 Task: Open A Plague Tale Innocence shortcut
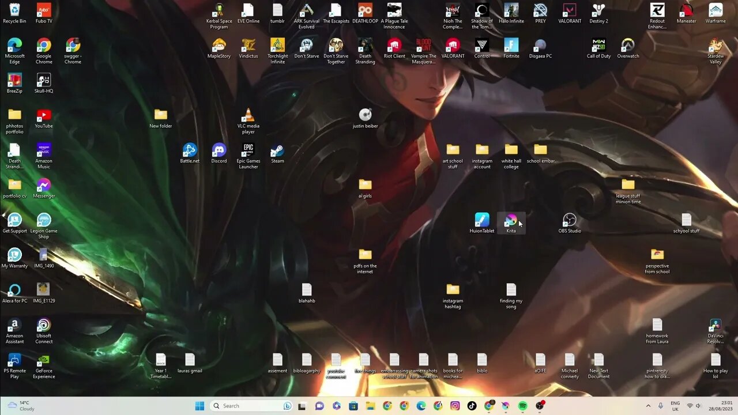tap(394, 16)
